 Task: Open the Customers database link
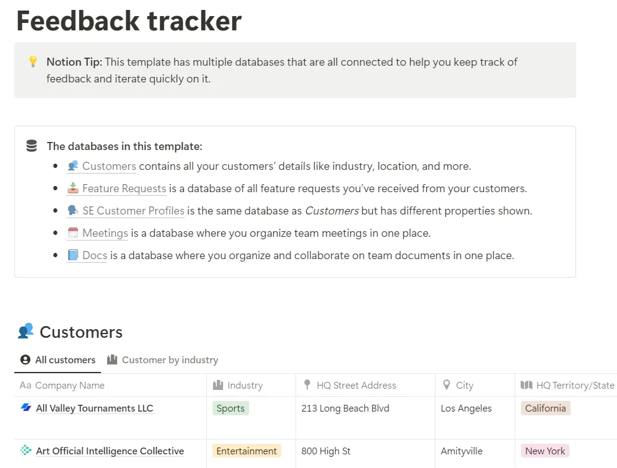[109, 166]
